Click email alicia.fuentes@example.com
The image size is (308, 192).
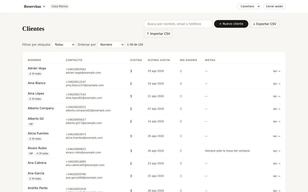[x=84, y=138]
